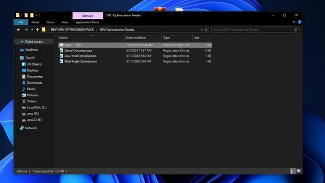Open the File menu

pyautogui.click(x=21, y=22)
